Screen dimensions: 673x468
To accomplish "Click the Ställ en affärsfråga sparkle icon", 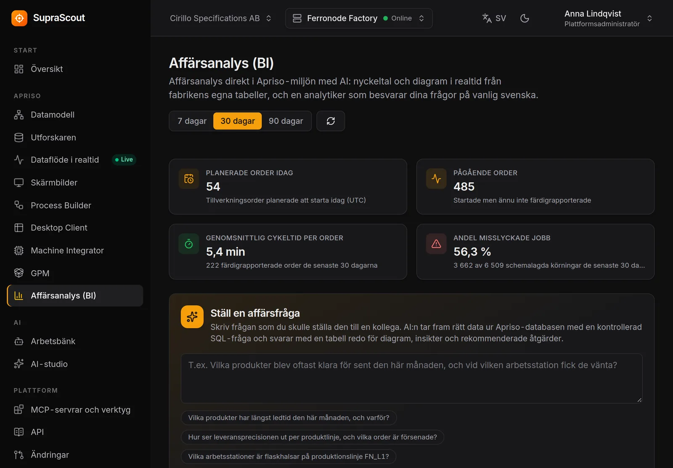I will 192,316.
